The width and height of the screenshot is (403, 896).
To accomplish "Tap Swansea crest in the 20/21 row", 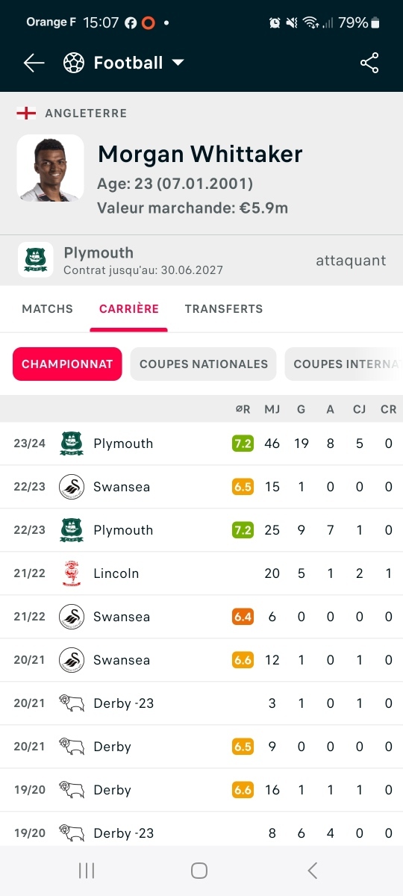I will point(72,660).
